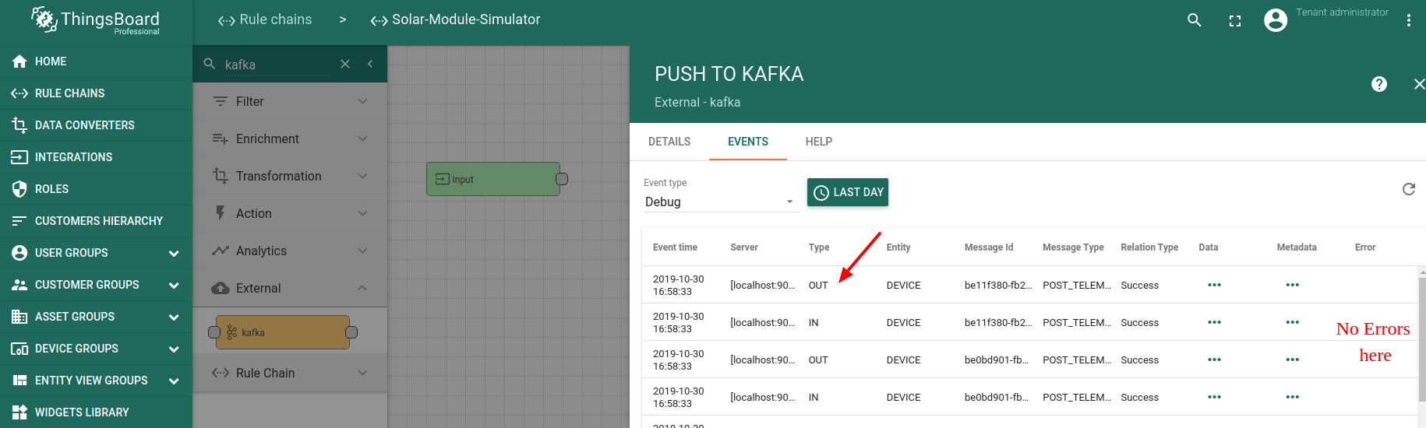The height and width of the screenshot is (428, 1426).
Task: Open the user profile avatar icon
Action: click(1276, 20)
